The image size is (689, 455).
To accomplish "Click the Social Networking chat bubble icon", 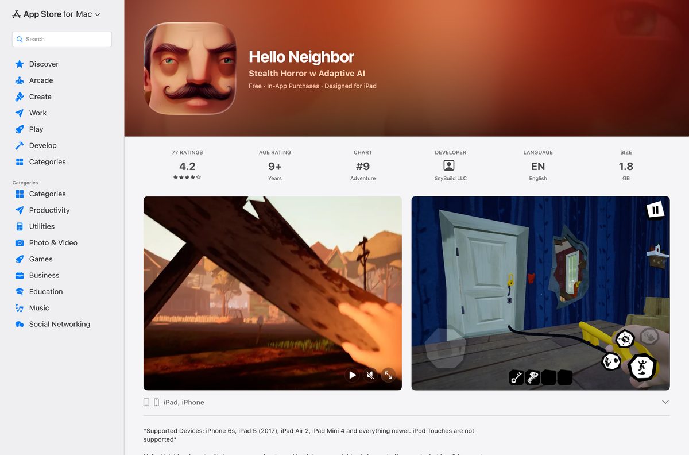I will coord(20,324).
